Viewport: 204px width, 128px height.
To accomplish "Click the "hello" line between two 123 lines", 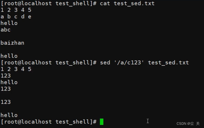I will pyautogui.click(x=9, y=82).
